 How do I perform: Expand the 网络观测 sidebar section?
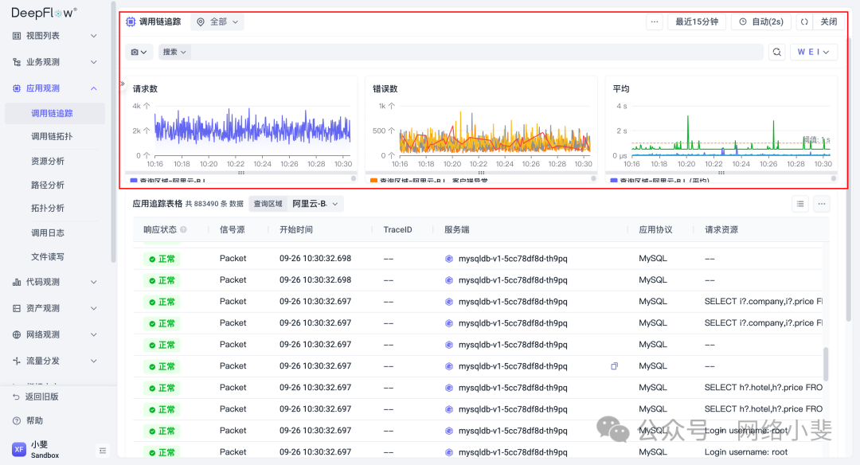54,334
